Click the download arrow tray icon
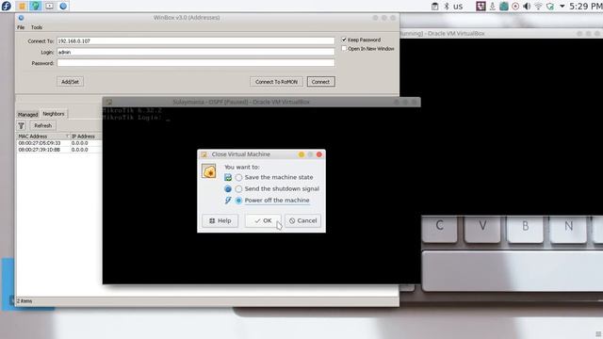603x339 pixels. click(x=492, y=7)
